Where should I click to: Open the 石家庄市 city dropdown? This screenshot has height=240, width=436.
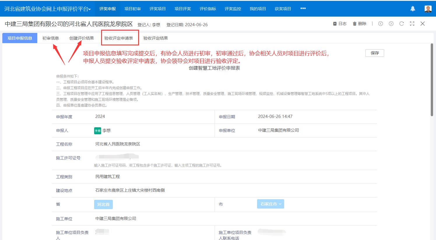pyautogui.click(x=270, y=204)
